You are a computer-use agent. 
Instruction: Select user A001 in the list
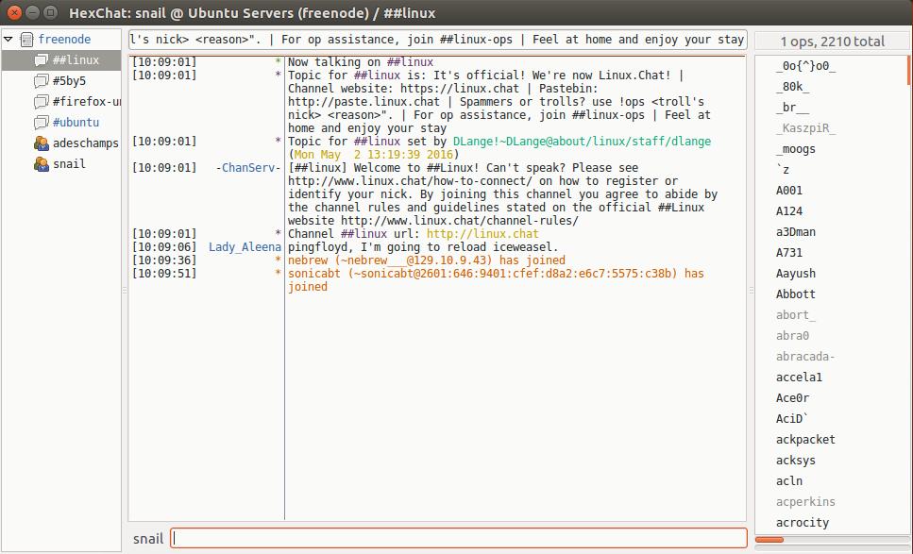click(789, 191)
